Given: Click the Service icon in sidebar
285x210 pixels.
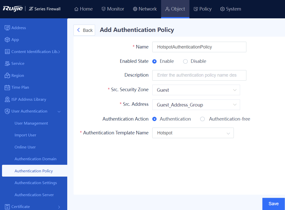Looking at the screenshot, I should pyautogui.click(x=7, y=63).
